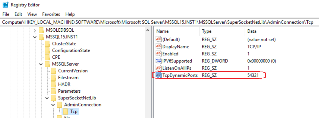Open the Edit menu
The width and height of the screenshot is (319, 118).
[x=18, y=14]
